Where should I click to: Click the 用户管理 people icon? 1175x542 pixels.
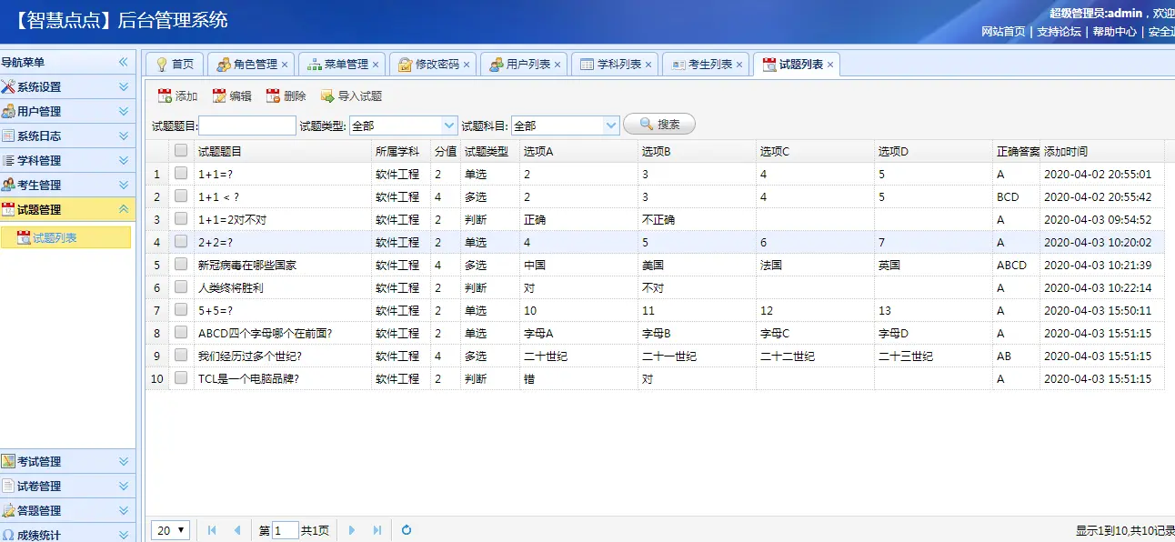click(8, 111)
